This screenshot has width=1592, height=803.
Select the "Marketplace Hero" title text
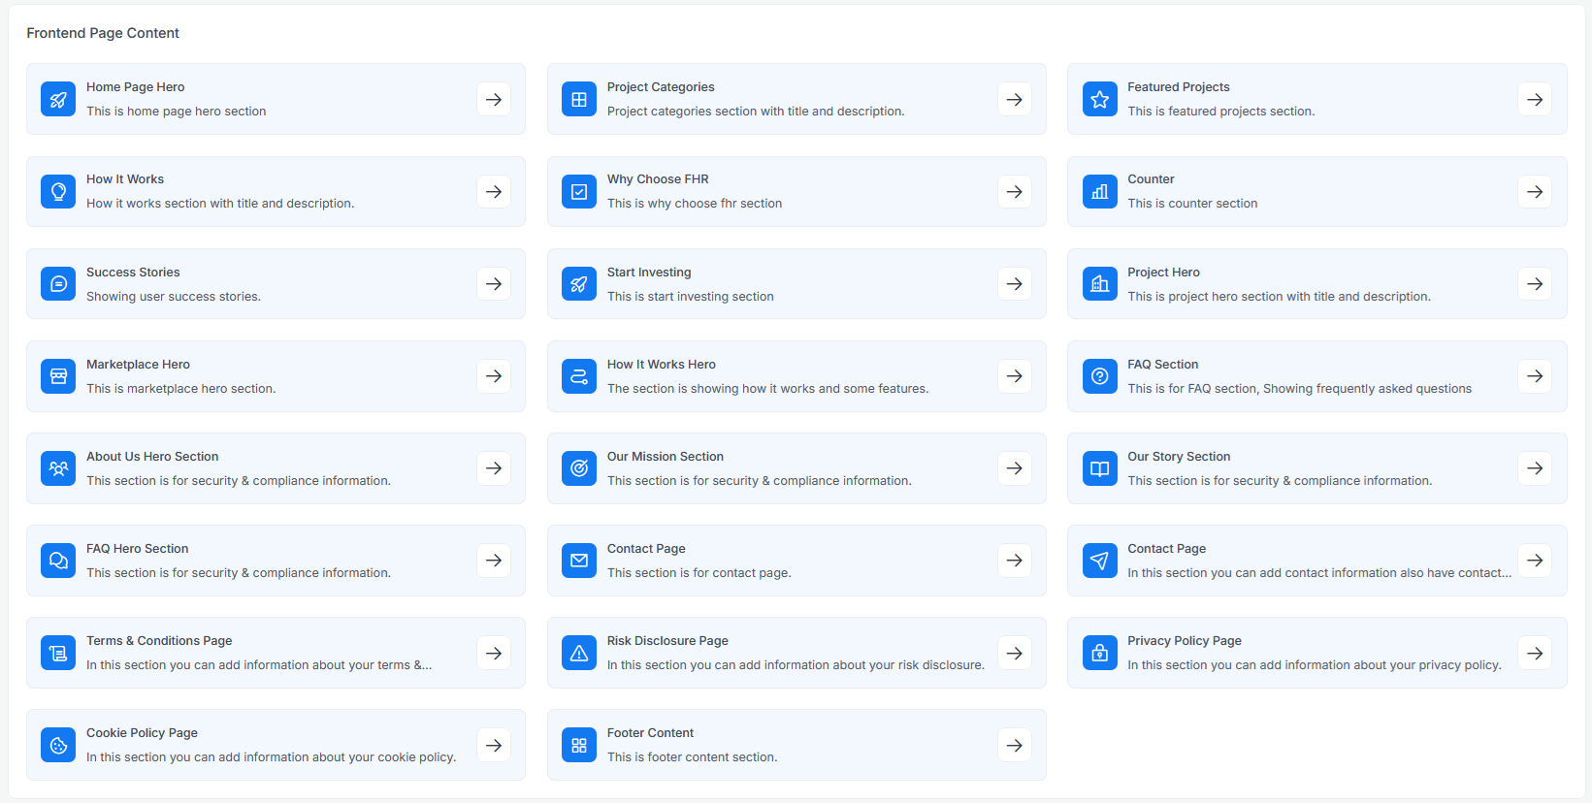coord(138,365)
